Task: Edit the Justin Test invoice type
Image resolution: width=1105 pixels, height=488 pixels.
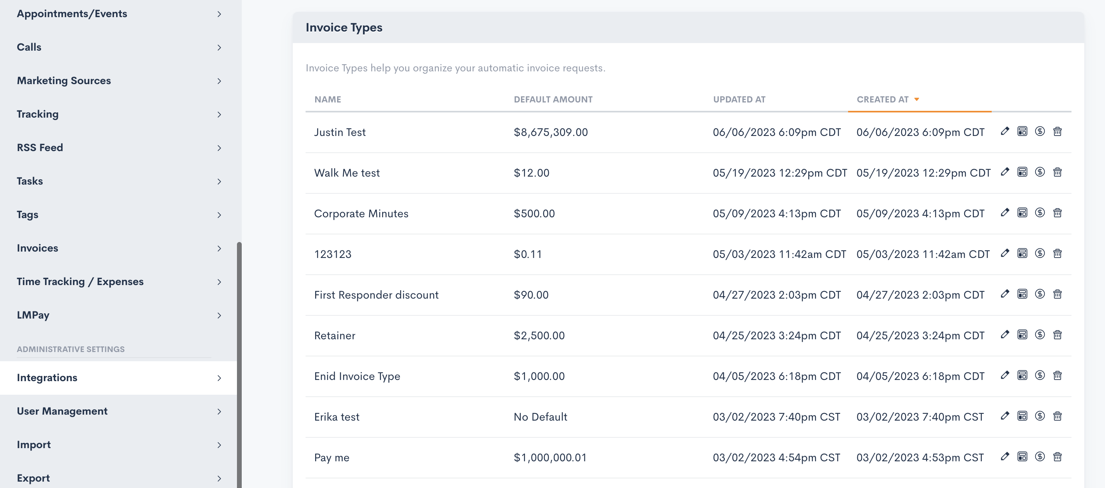Action: click(x=1004, y=131)
